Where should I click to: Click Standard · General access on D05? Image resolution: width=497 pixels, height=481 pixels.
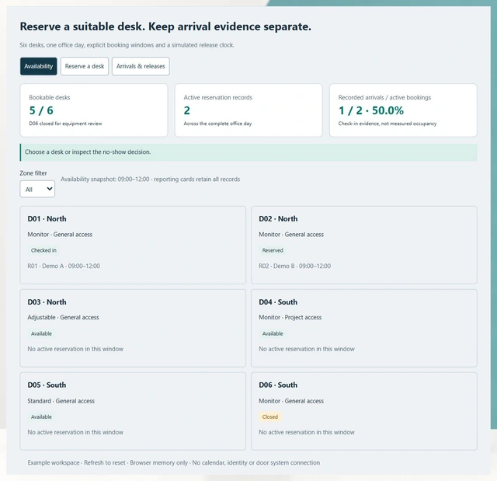pos(61,401)
